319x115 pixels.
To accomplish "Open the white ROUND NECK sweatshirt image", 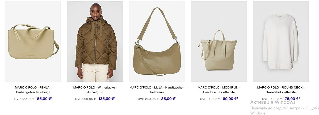I will click(281, 41).
